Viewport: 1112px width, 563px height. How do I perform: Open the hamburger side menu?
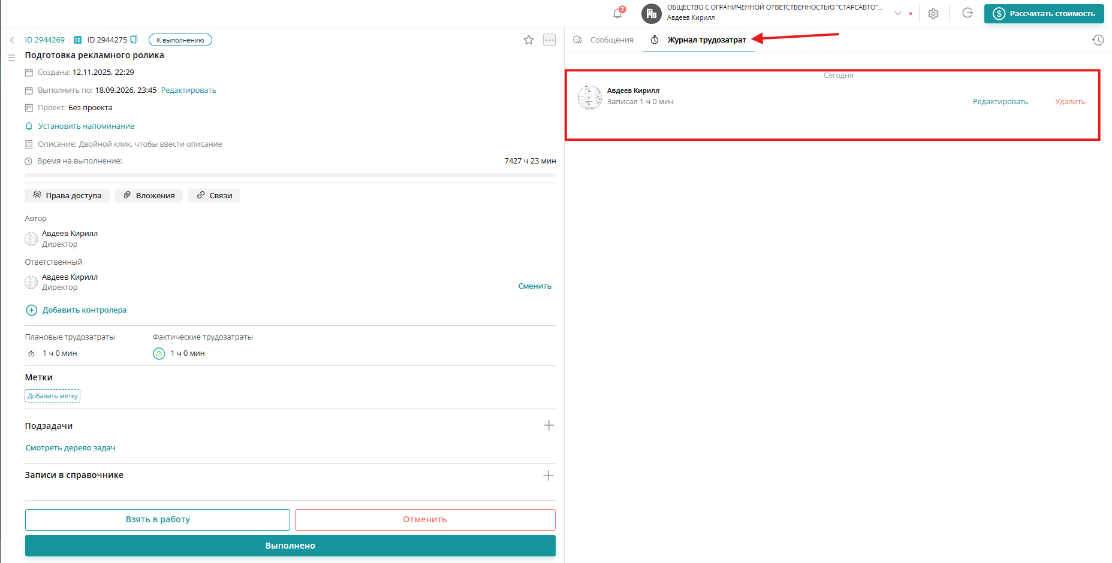pyautogui.click(x=11, y=58)
